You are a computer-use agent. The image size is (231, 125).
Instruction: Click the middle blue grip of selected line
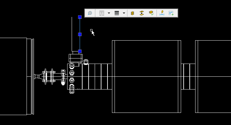[80, 34]
